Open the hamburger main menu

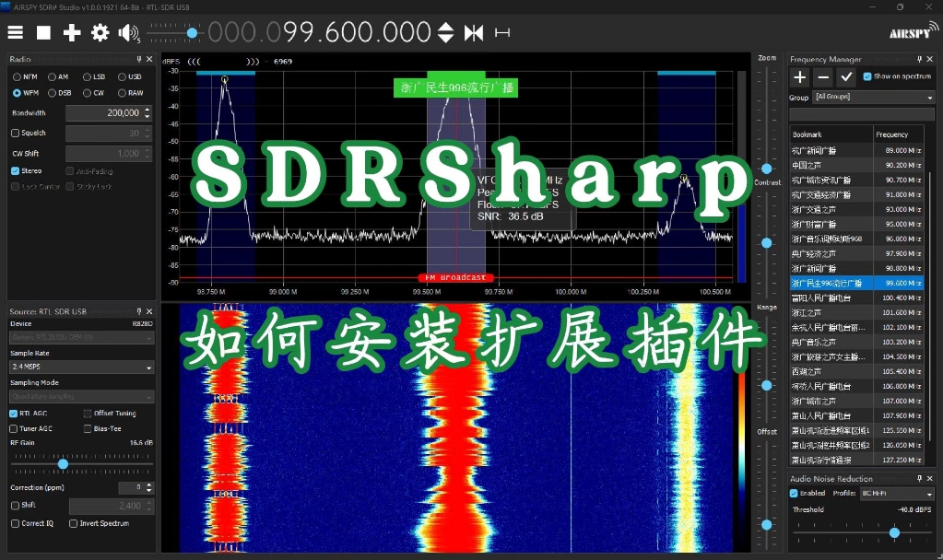pos(16,32)
